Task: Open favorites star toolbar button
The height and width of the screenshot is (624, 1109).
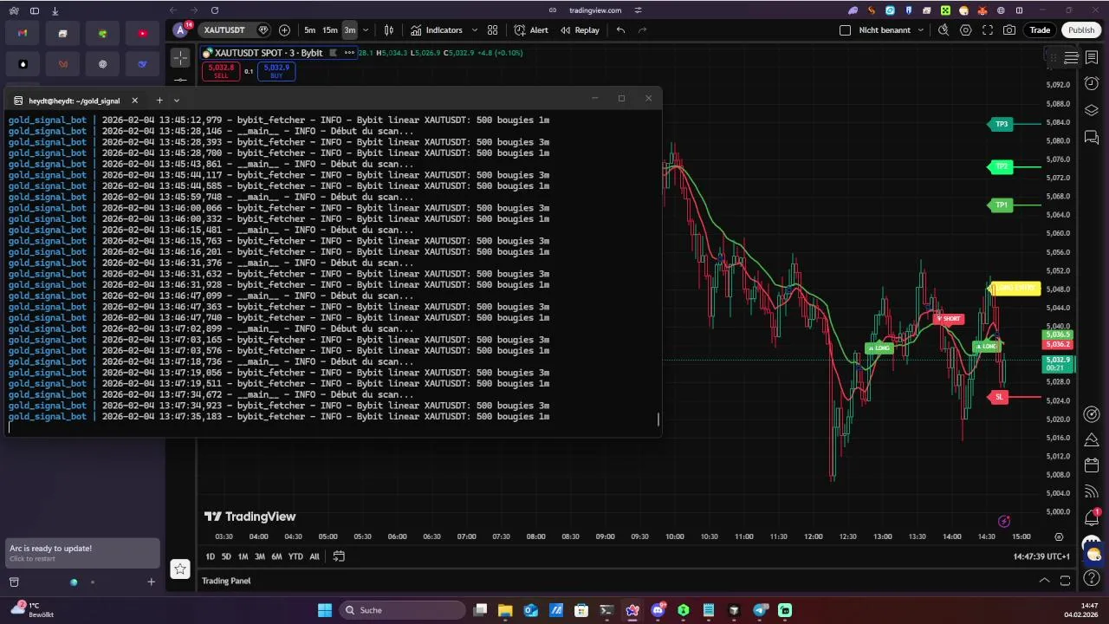Action: tap(180, 569)
